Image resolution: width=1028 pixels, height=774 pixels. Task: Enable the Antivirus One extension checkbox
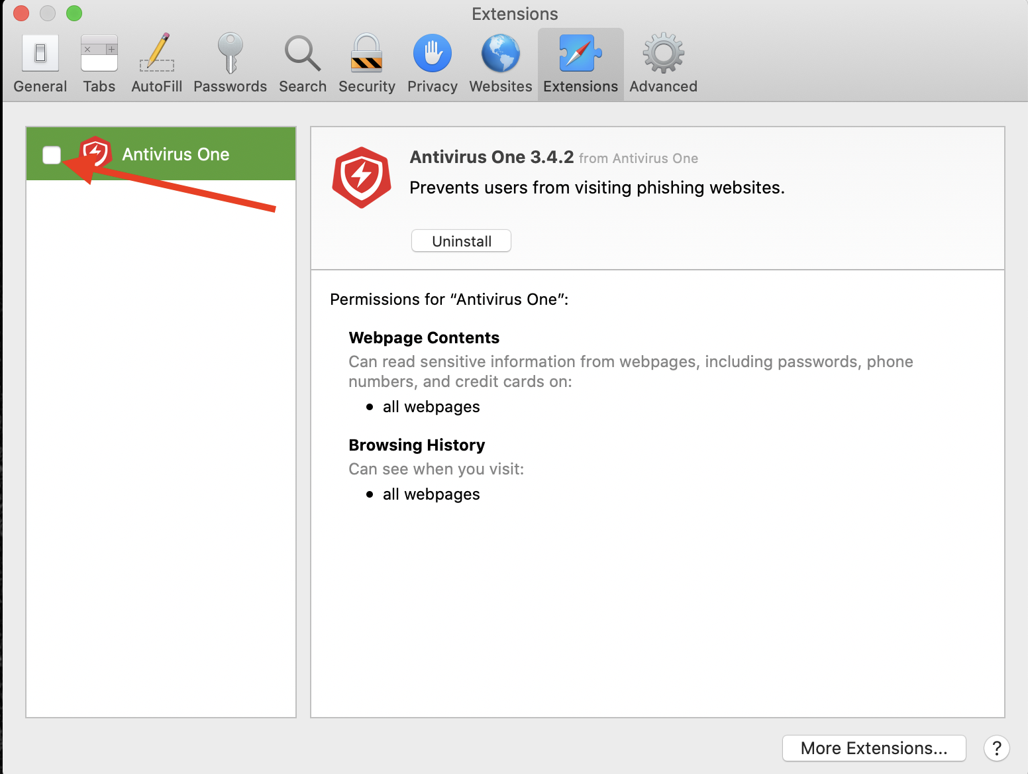[x=52, y=154]
